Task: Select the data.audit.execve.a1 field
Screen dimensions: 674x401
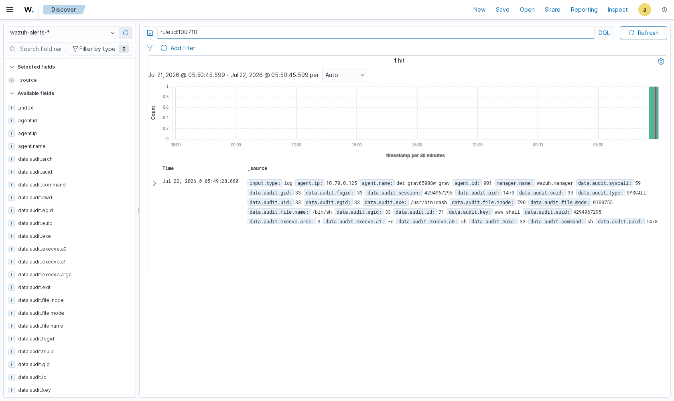Action: 42,262
